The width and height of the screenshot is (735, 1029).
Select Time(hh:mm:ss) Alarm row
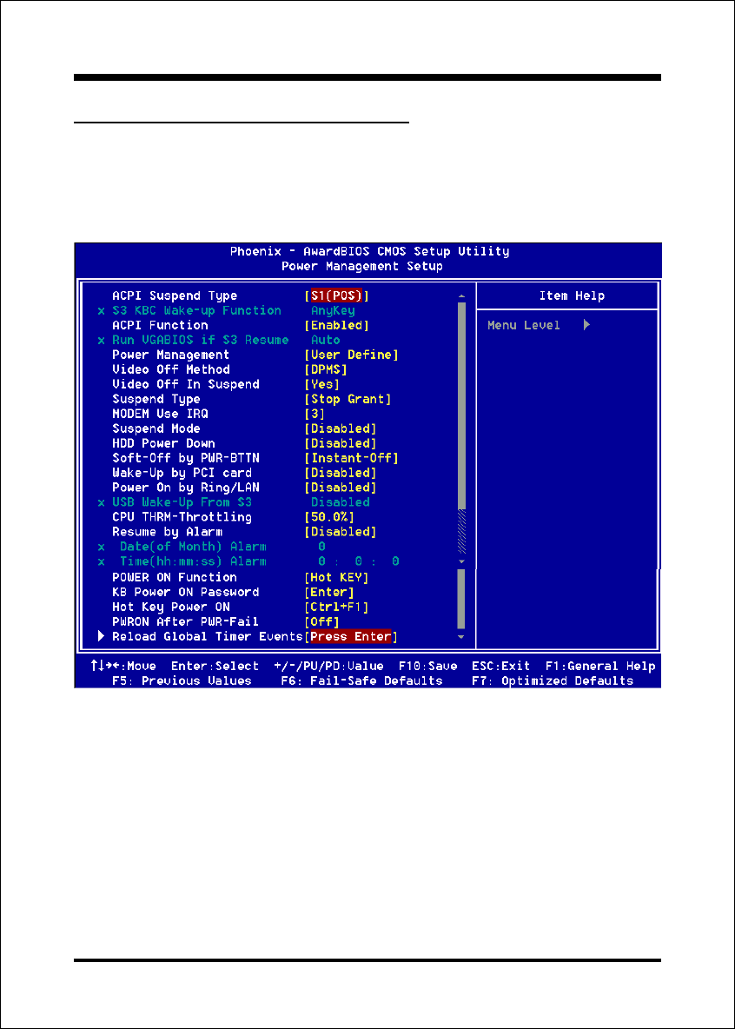click(x=248, y=561)
